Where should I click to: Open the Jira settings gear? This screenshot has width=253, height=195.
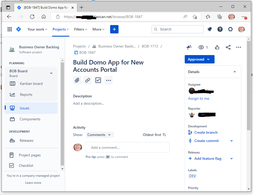(230, 29)
